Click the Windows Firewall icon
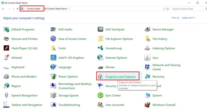 (147, 105)
